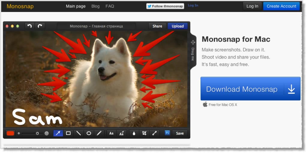Click the Apple logo beside Free for Mac
This screenshot has width=307, height=153.
(x=205, y=104)
